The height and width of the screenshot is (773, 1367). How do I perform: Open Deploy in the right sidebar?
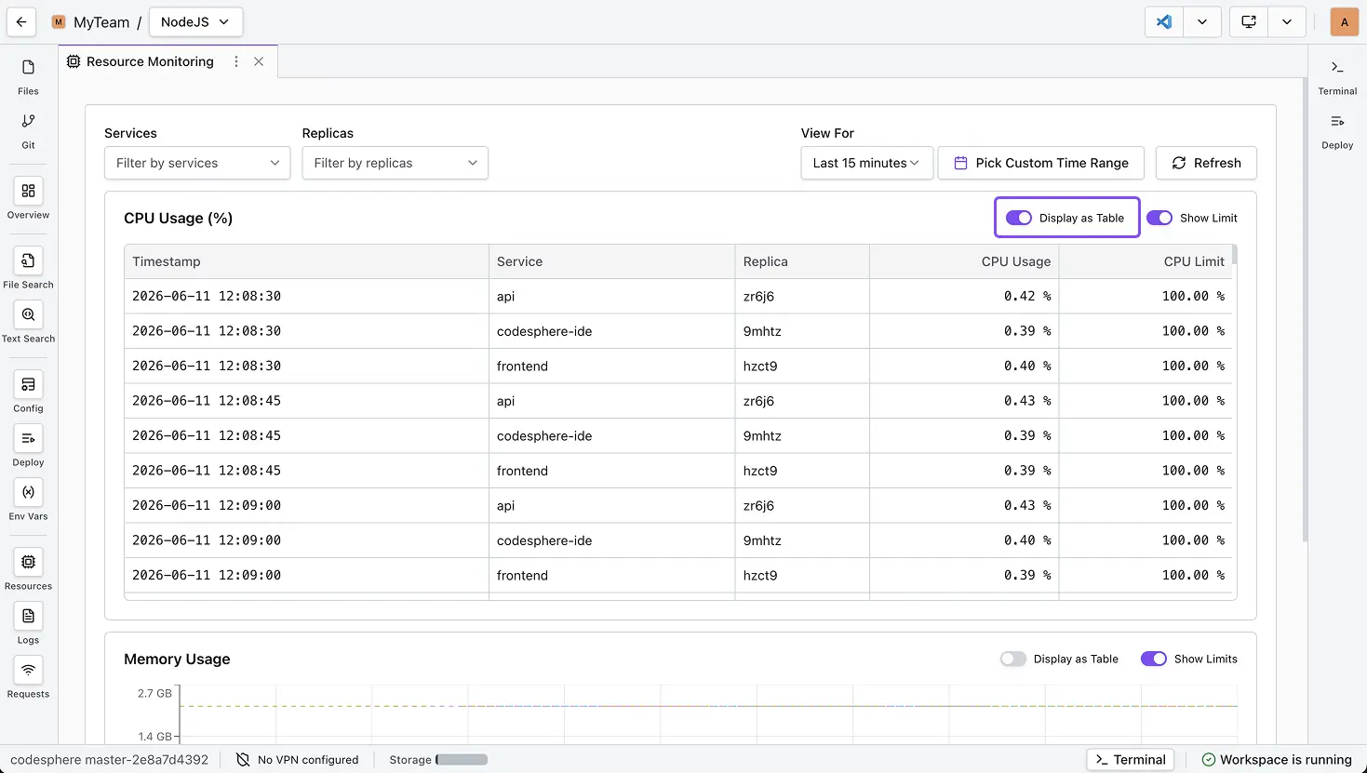tap(1337, 131)
